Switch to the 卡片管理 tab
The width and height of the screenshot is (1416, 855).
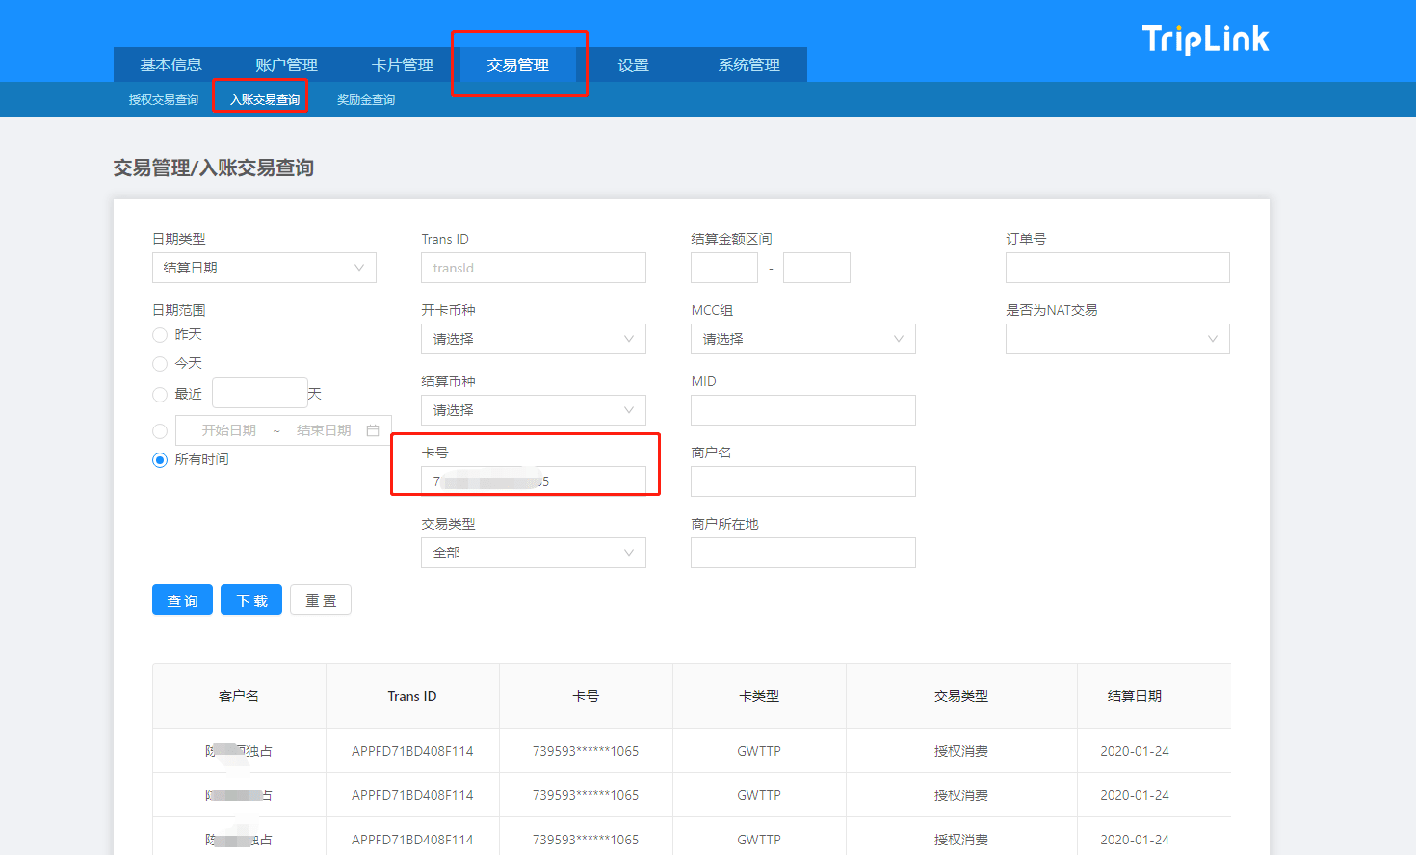(402, 65)
